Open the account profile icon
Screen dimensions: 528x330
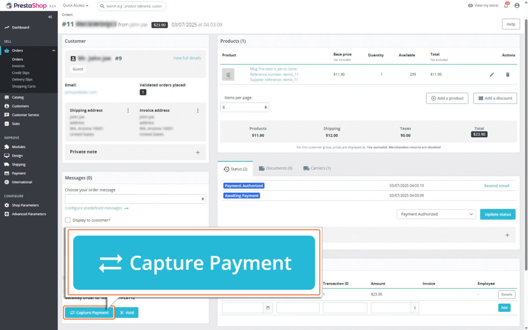[518, 5]
